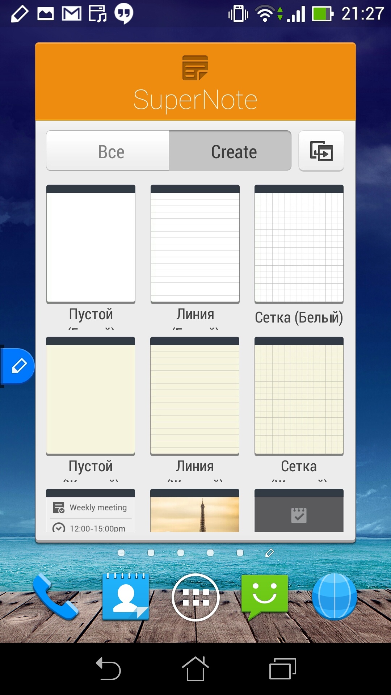Image resolution: width=391 pixels, height=695 pixels.
Task: Launch the Messaging app with smiley icon
Action: (265, 597)
